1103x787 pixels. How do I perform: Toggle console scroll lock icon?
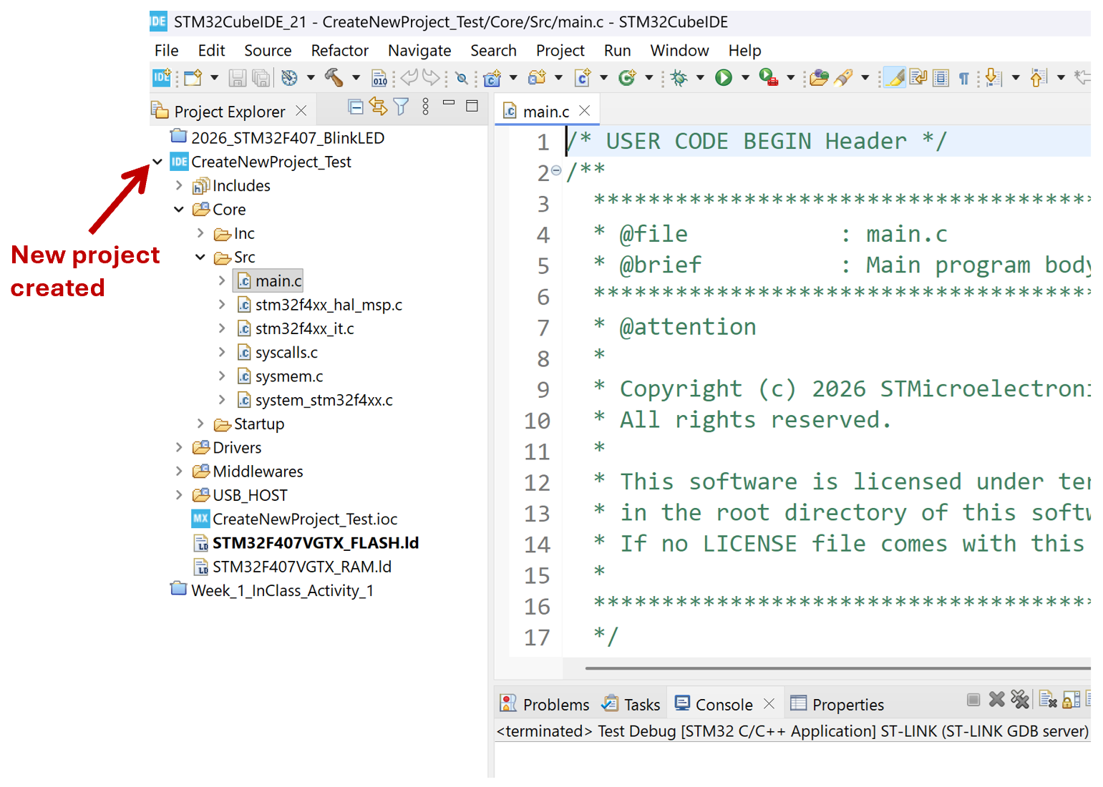(x=1072, y=700)
